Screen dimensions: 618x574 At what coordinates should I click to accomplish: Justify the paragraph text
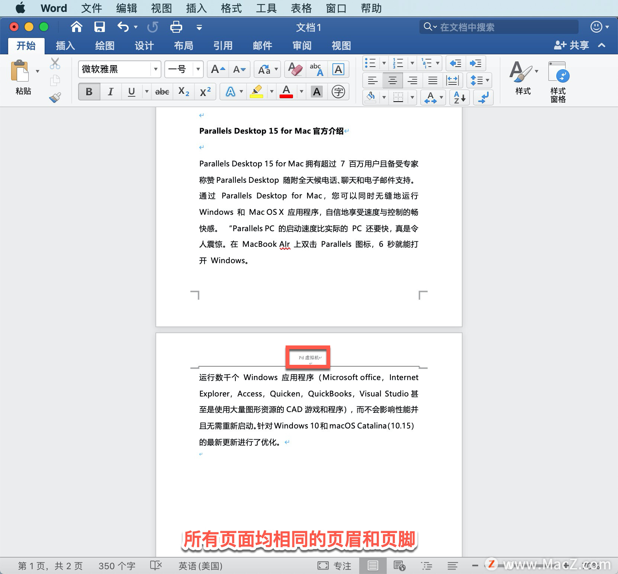432,80
